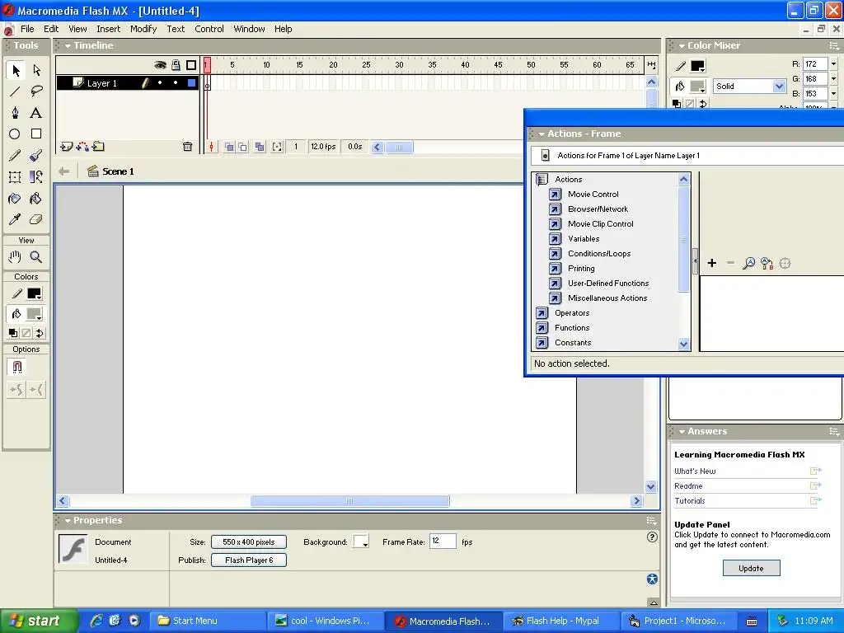Expand the Properties panel bottom arrow
This screenshot has width=844, height=633.
(x=653, y=603)
